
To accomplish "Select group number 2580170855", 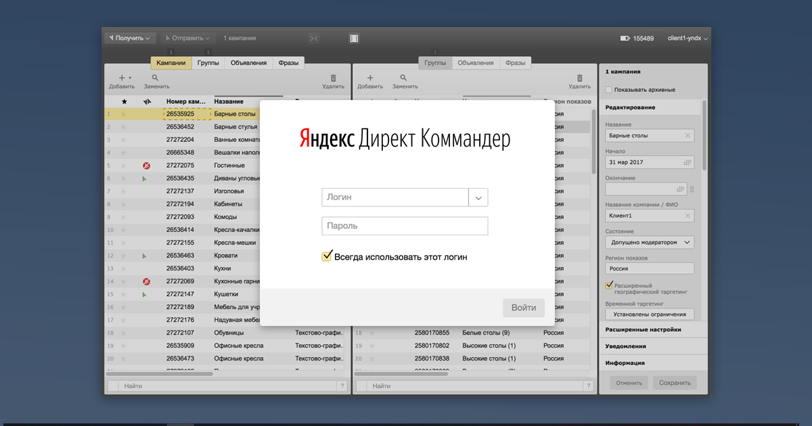I will coord(432,333).
